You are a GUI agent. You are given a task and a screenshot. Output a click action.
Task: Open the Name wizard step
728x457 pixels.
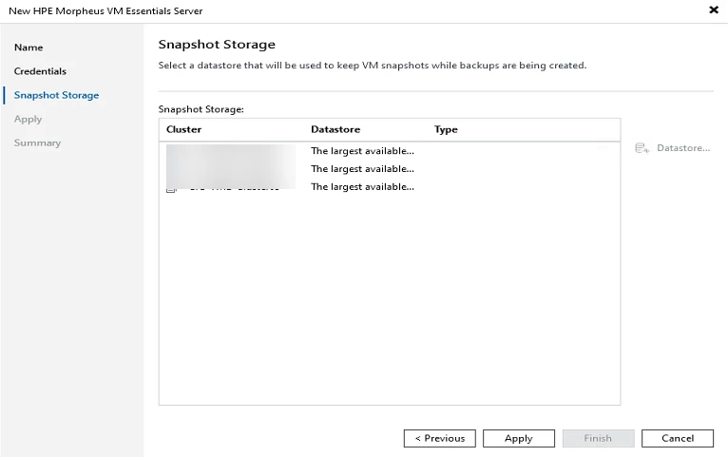pyautogui.click(x=29, y=48)
